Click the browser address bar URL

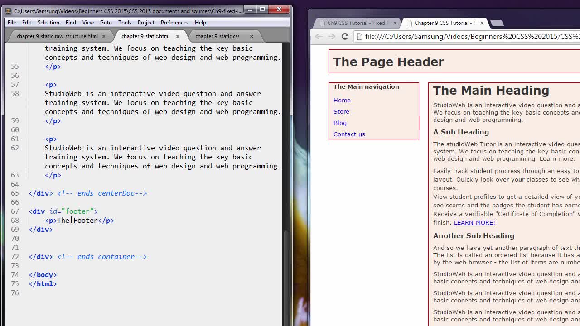(472, 37)
